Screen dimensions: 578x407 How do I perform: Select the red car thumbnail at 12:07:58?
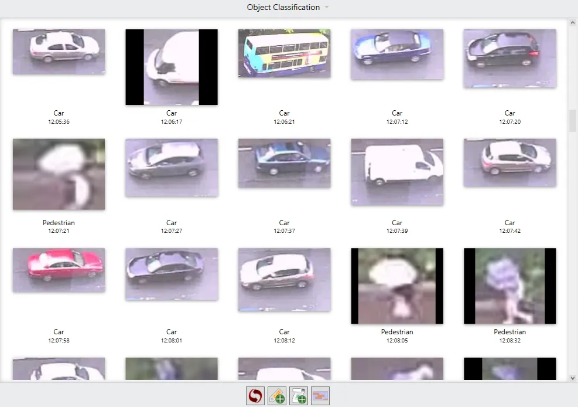tap(59, 270)
